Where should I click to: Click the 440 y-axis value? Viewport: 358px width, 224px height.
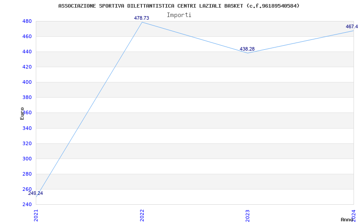[27, 52]
